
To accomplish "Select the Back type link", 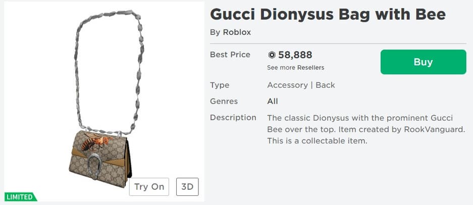I will (325, 85).
